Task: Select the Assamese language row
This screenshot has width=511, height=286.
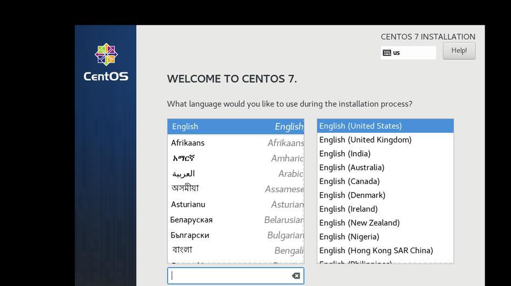Action: pos(236,189)
